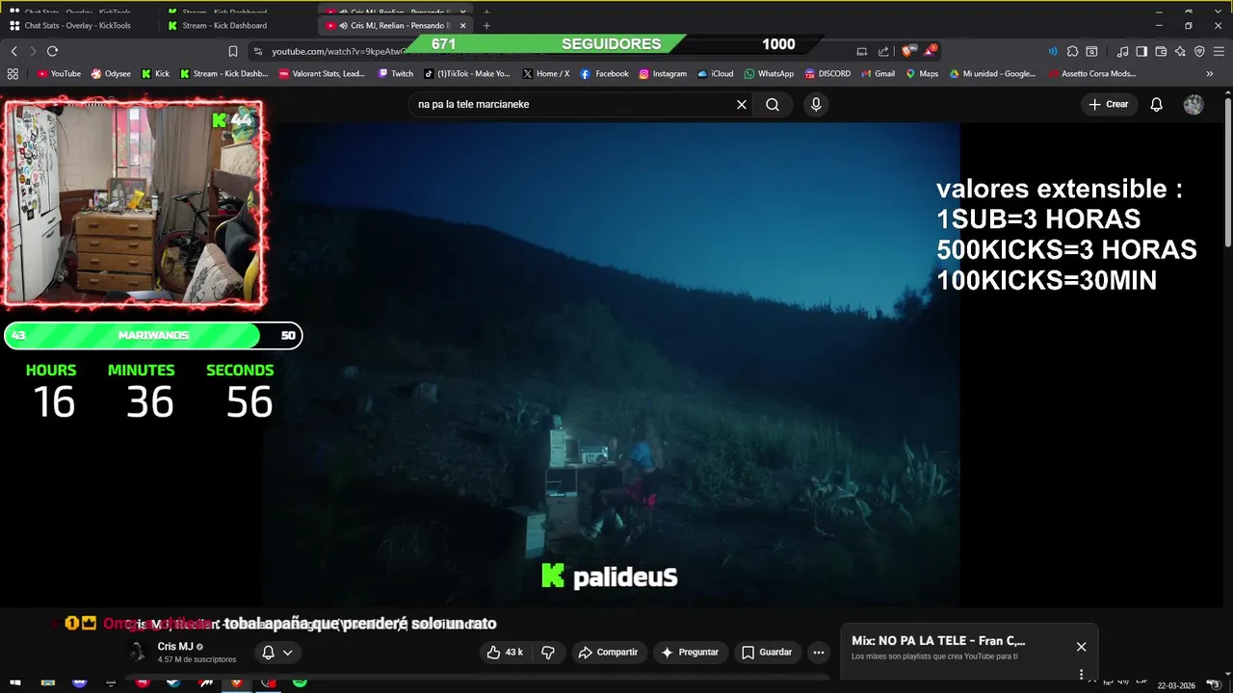This screenshot has height=693, width=1233.
Task: Open the Spotify icon in taskbar
Action: (x=300, y=682)
